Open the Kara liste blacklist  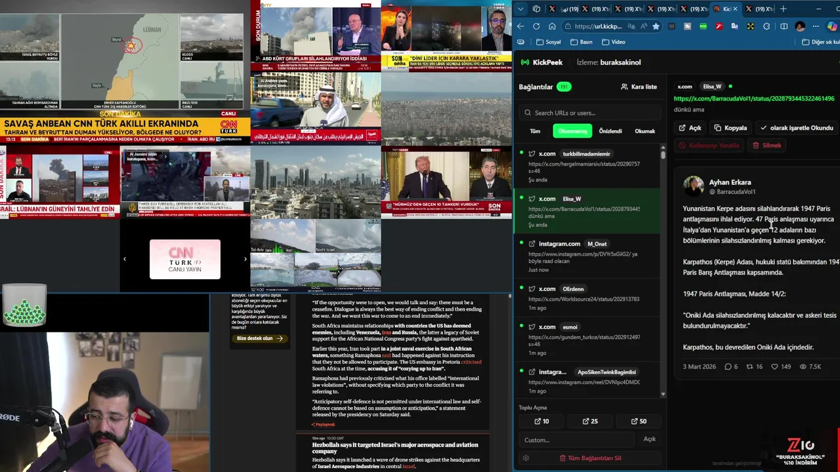[x=639, y=87]
